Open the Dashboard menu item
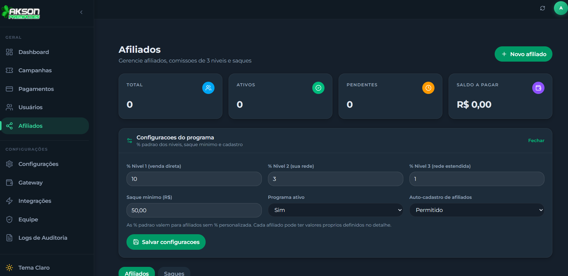The height and width of the screenshot is (276, 568). [45, 52]
